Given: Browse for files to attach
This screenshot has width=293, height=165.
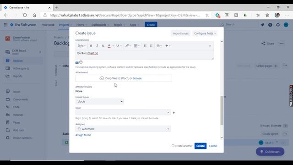Looking at the screenshot, I should coord(137,78).
